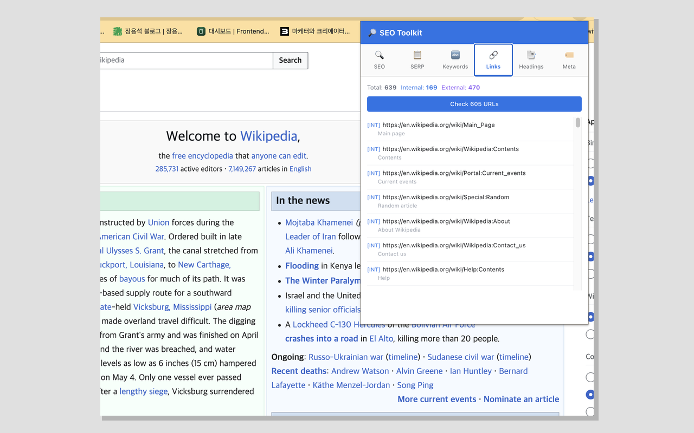Open the Union link
Viewport: 694px width, 433px height.
[x=159, y=222]
